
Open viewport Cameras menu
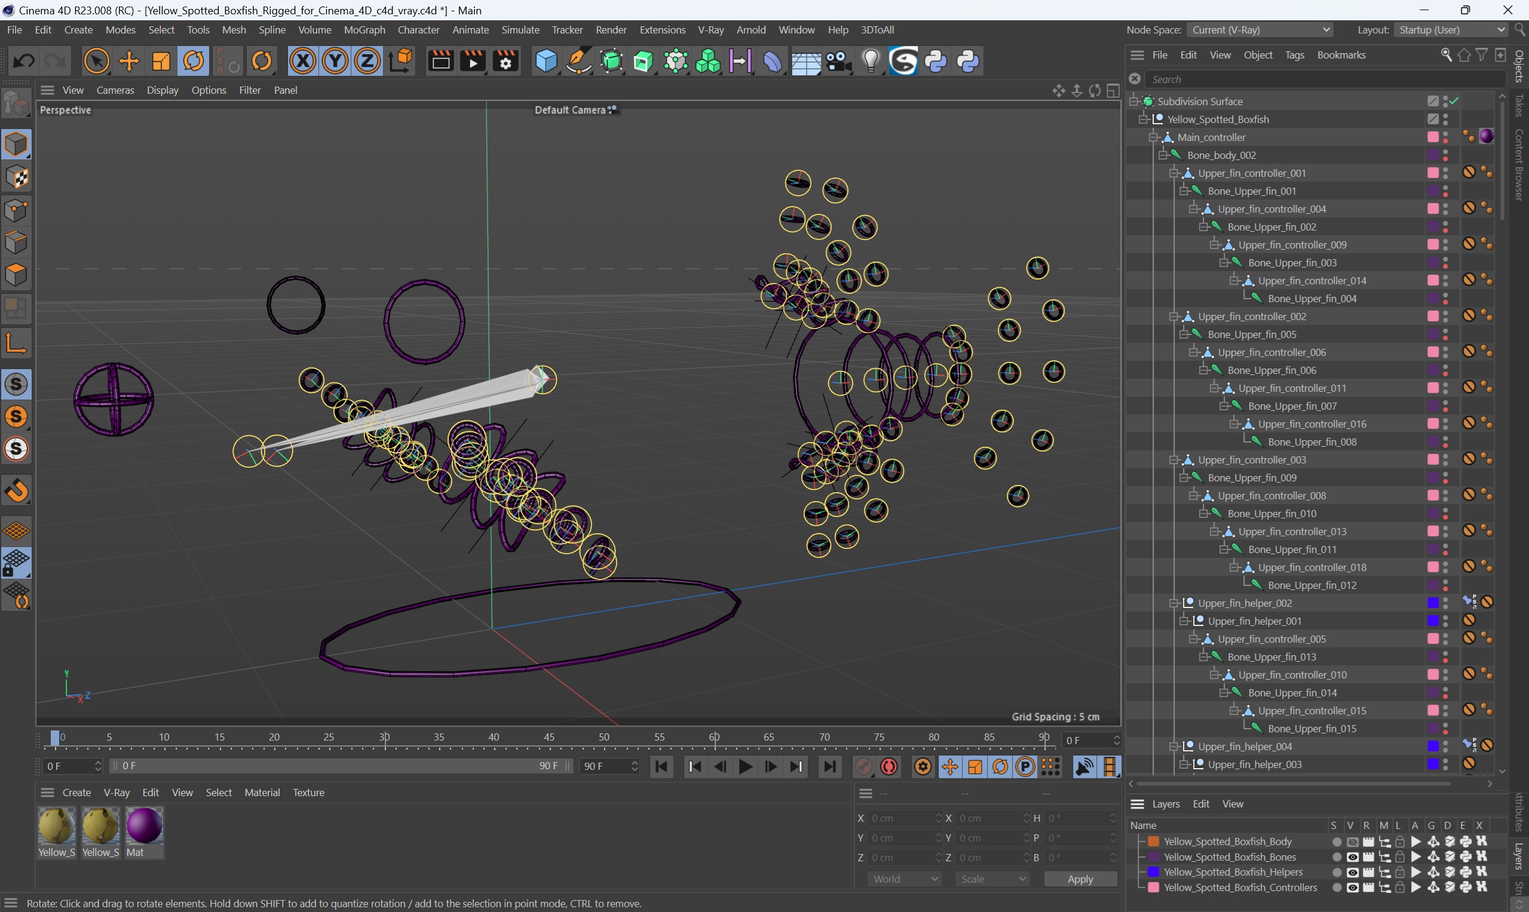click(115, 90)
